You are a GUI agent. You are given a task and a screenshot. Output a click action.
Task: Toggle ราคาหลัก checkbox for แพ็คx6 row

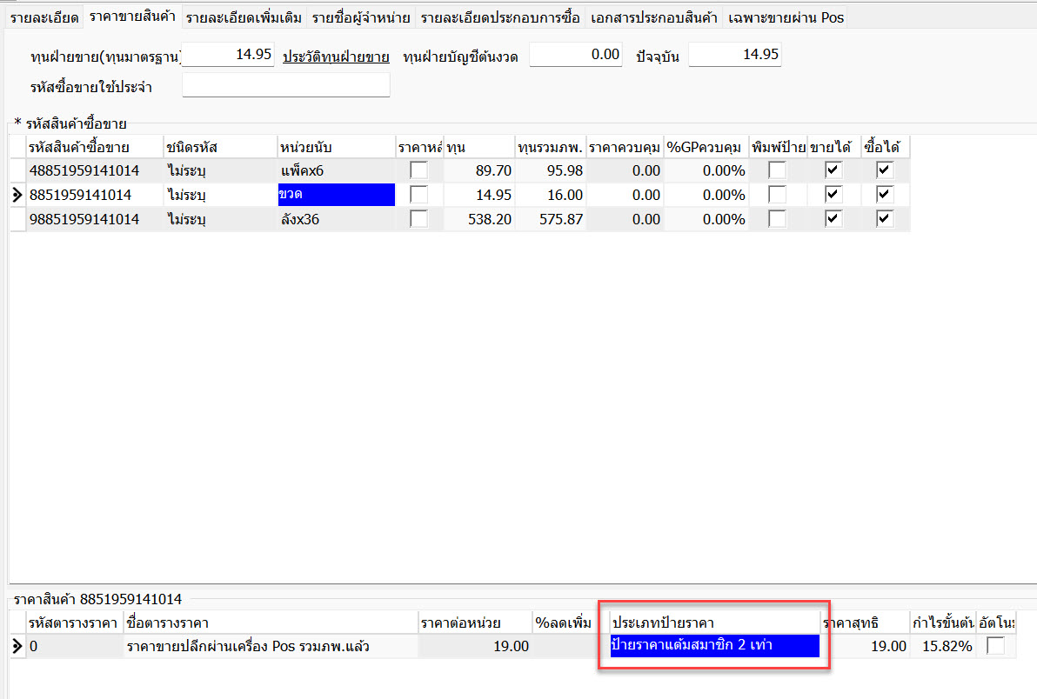tap(418, 170)
